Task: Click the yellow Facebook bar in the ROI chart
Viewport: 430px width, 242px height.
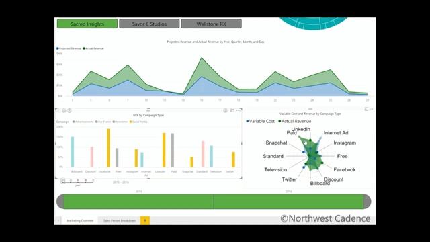Action: (109, 148)
